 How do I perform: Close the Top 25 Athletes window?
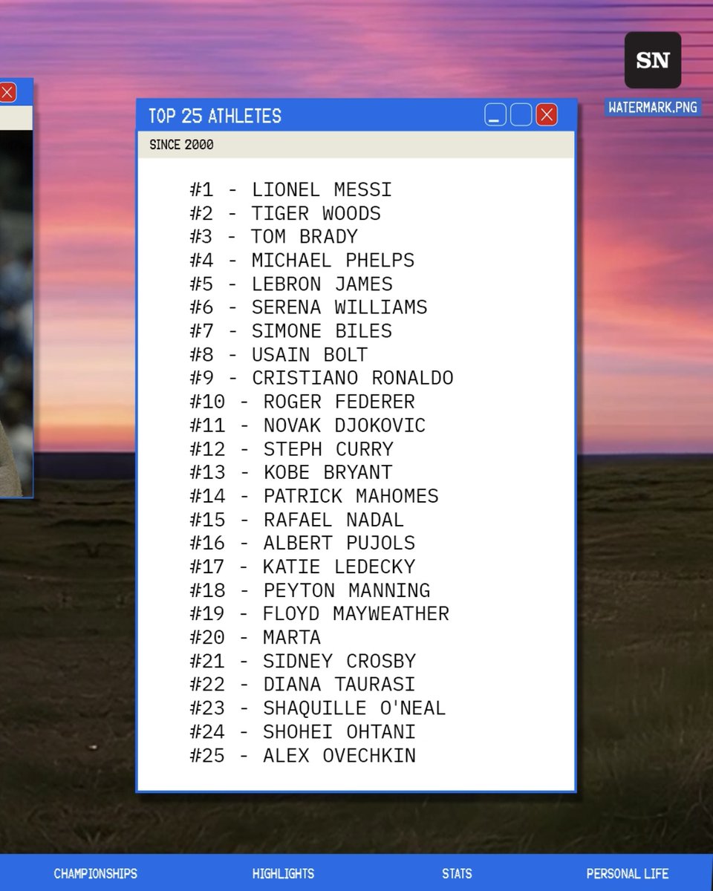(547, 115)
